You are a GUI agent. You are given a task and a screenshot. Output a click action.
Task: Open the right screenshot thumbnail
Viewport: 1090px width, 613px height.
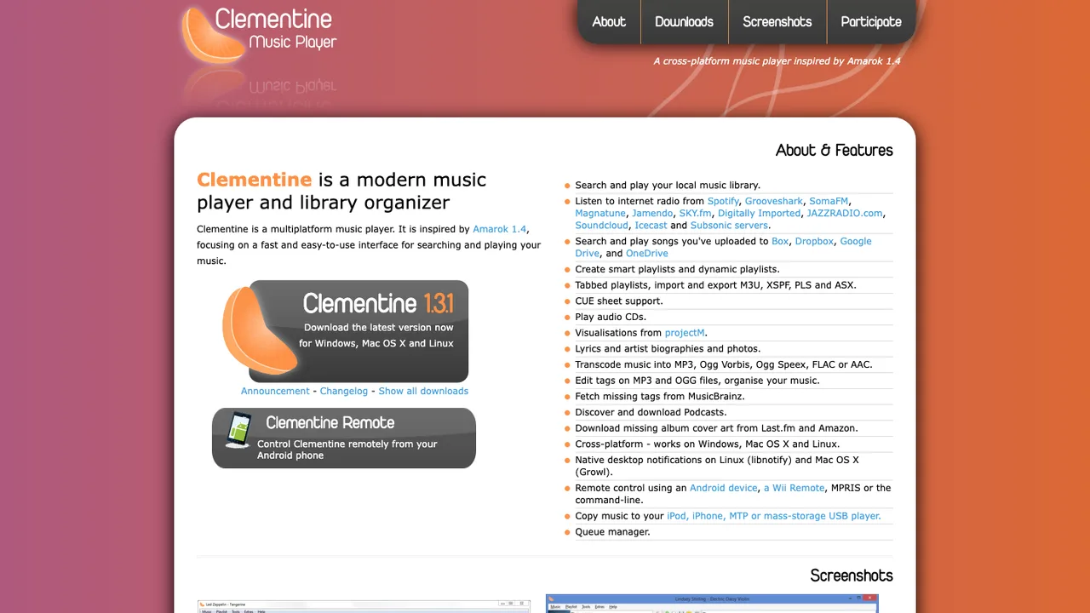712,604
